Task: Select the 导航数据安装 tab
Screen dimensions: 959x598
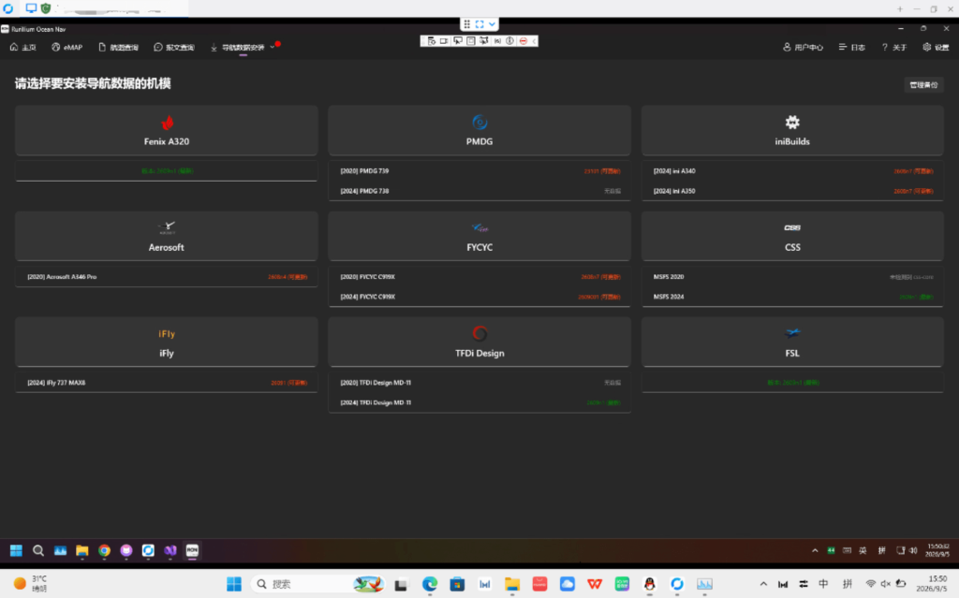Action: click(x=238, y=47)
